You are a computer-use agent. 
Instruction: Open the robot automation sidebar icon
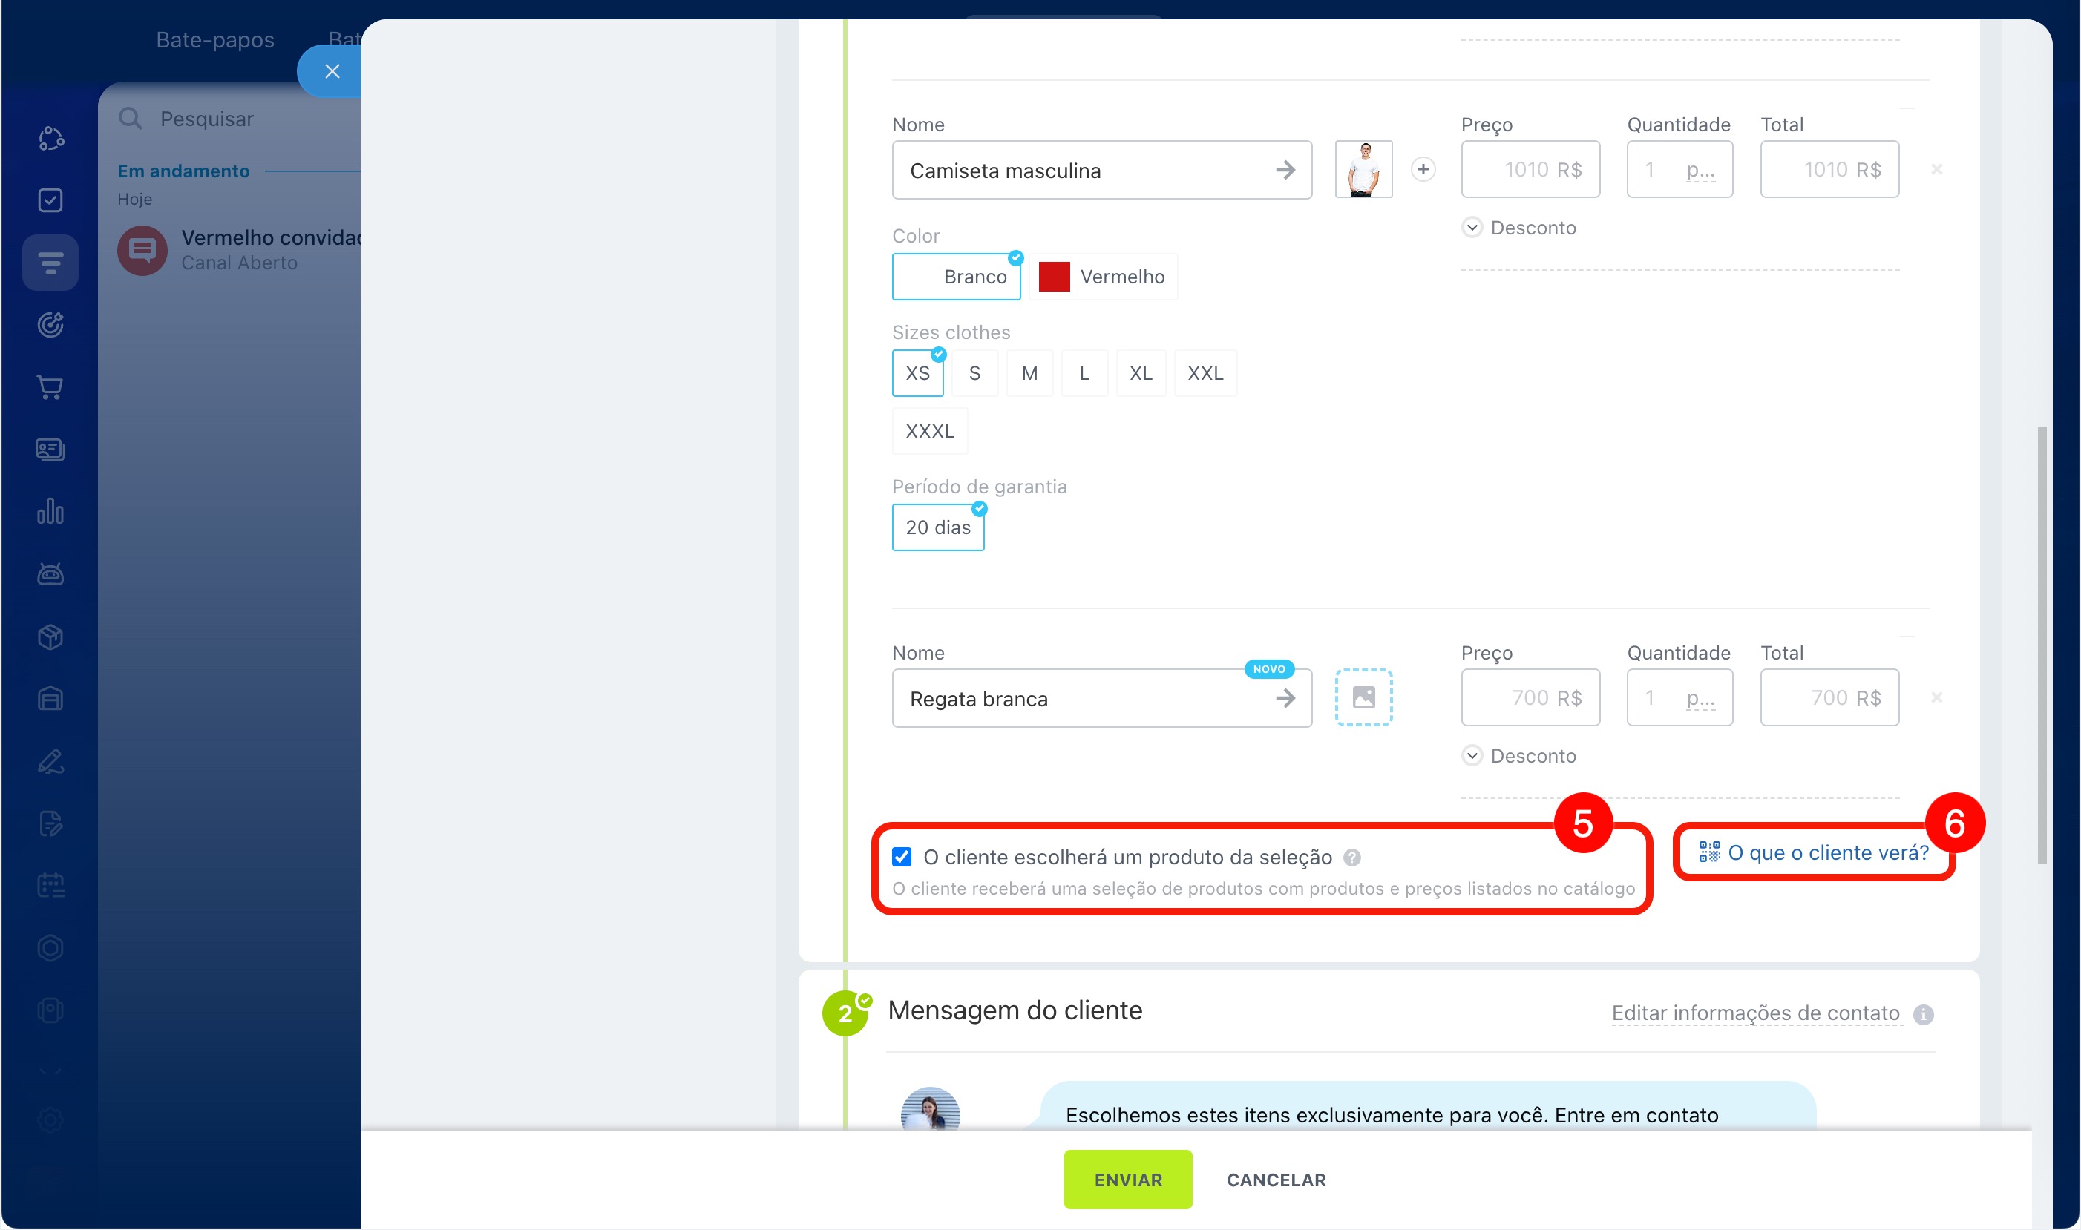click(x=50, y=573)
